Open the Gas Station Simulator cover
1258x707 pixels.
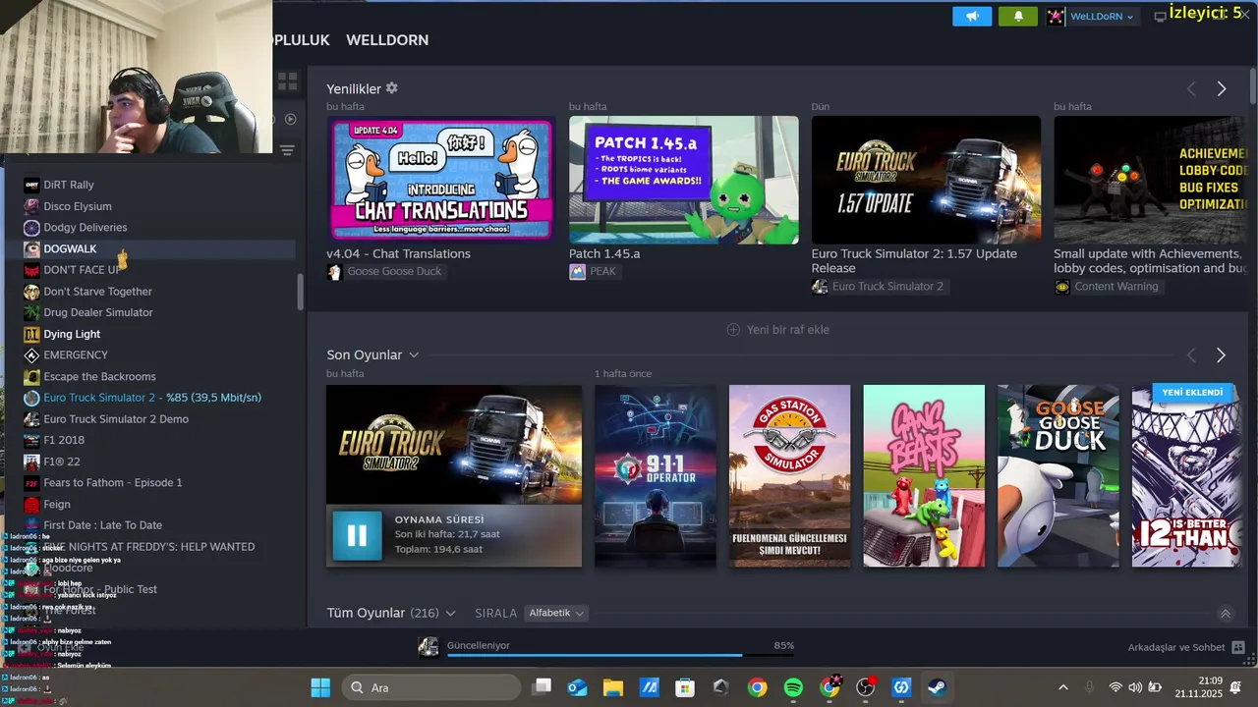click(789, 475)
